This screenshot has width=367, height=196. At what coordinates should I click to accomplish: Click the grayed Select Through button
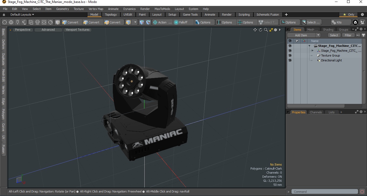pyautogui.click(x=268, y=22)
